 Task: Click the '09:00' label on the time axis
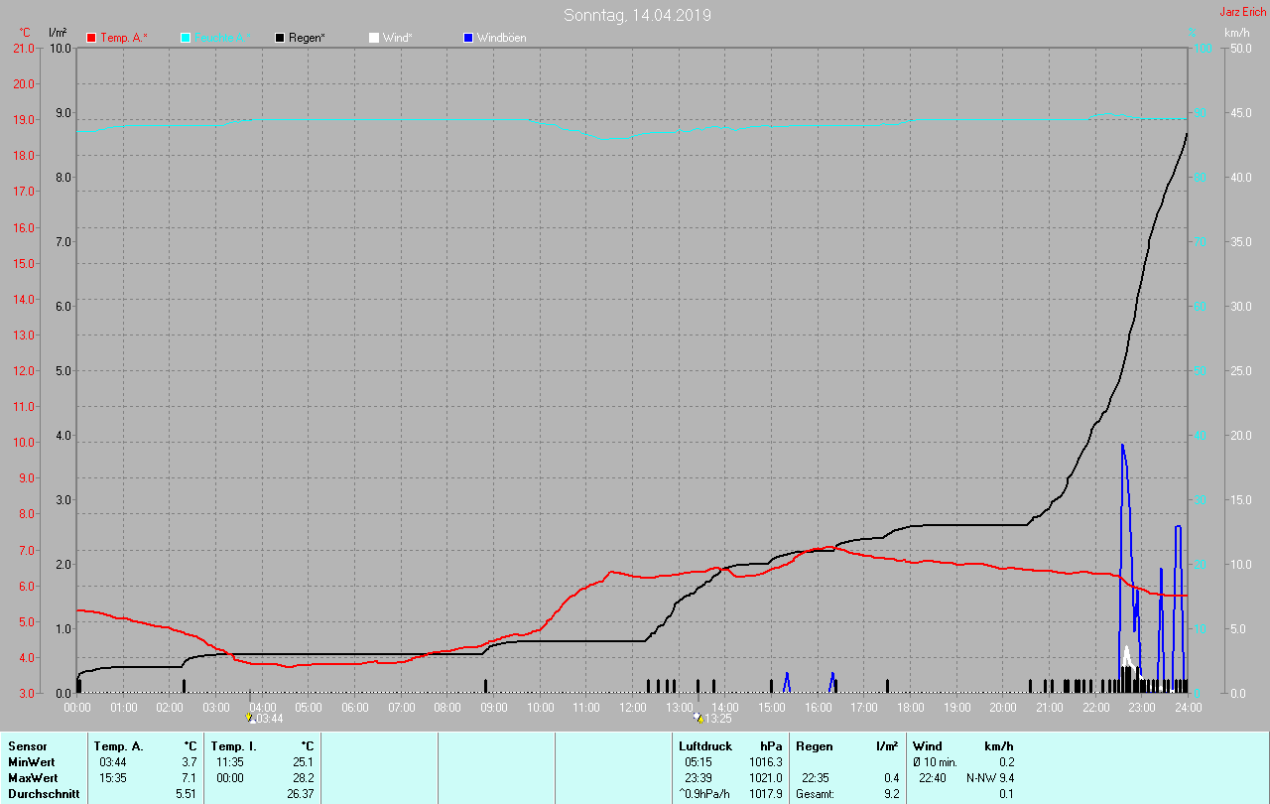[494, 707]
